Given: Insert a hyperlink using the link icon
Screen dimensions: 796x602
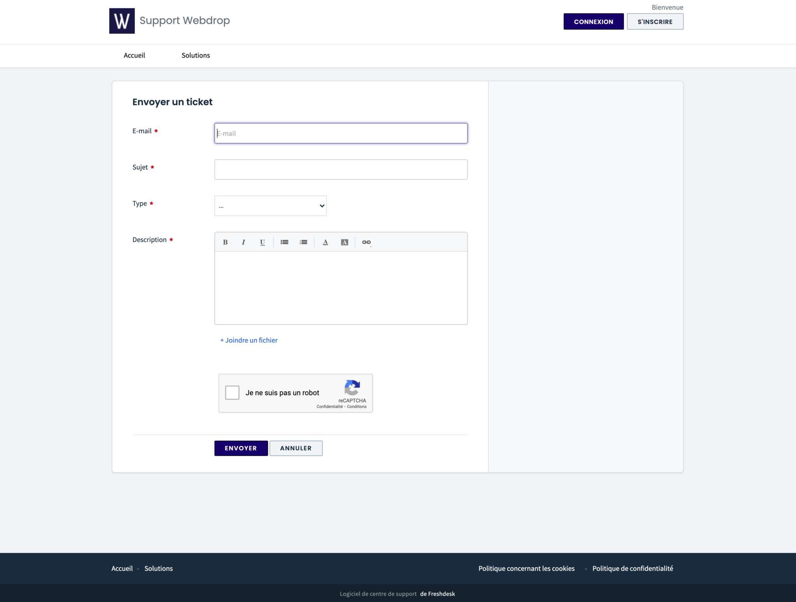Looking at the screenshot, I should coord(367,242).
